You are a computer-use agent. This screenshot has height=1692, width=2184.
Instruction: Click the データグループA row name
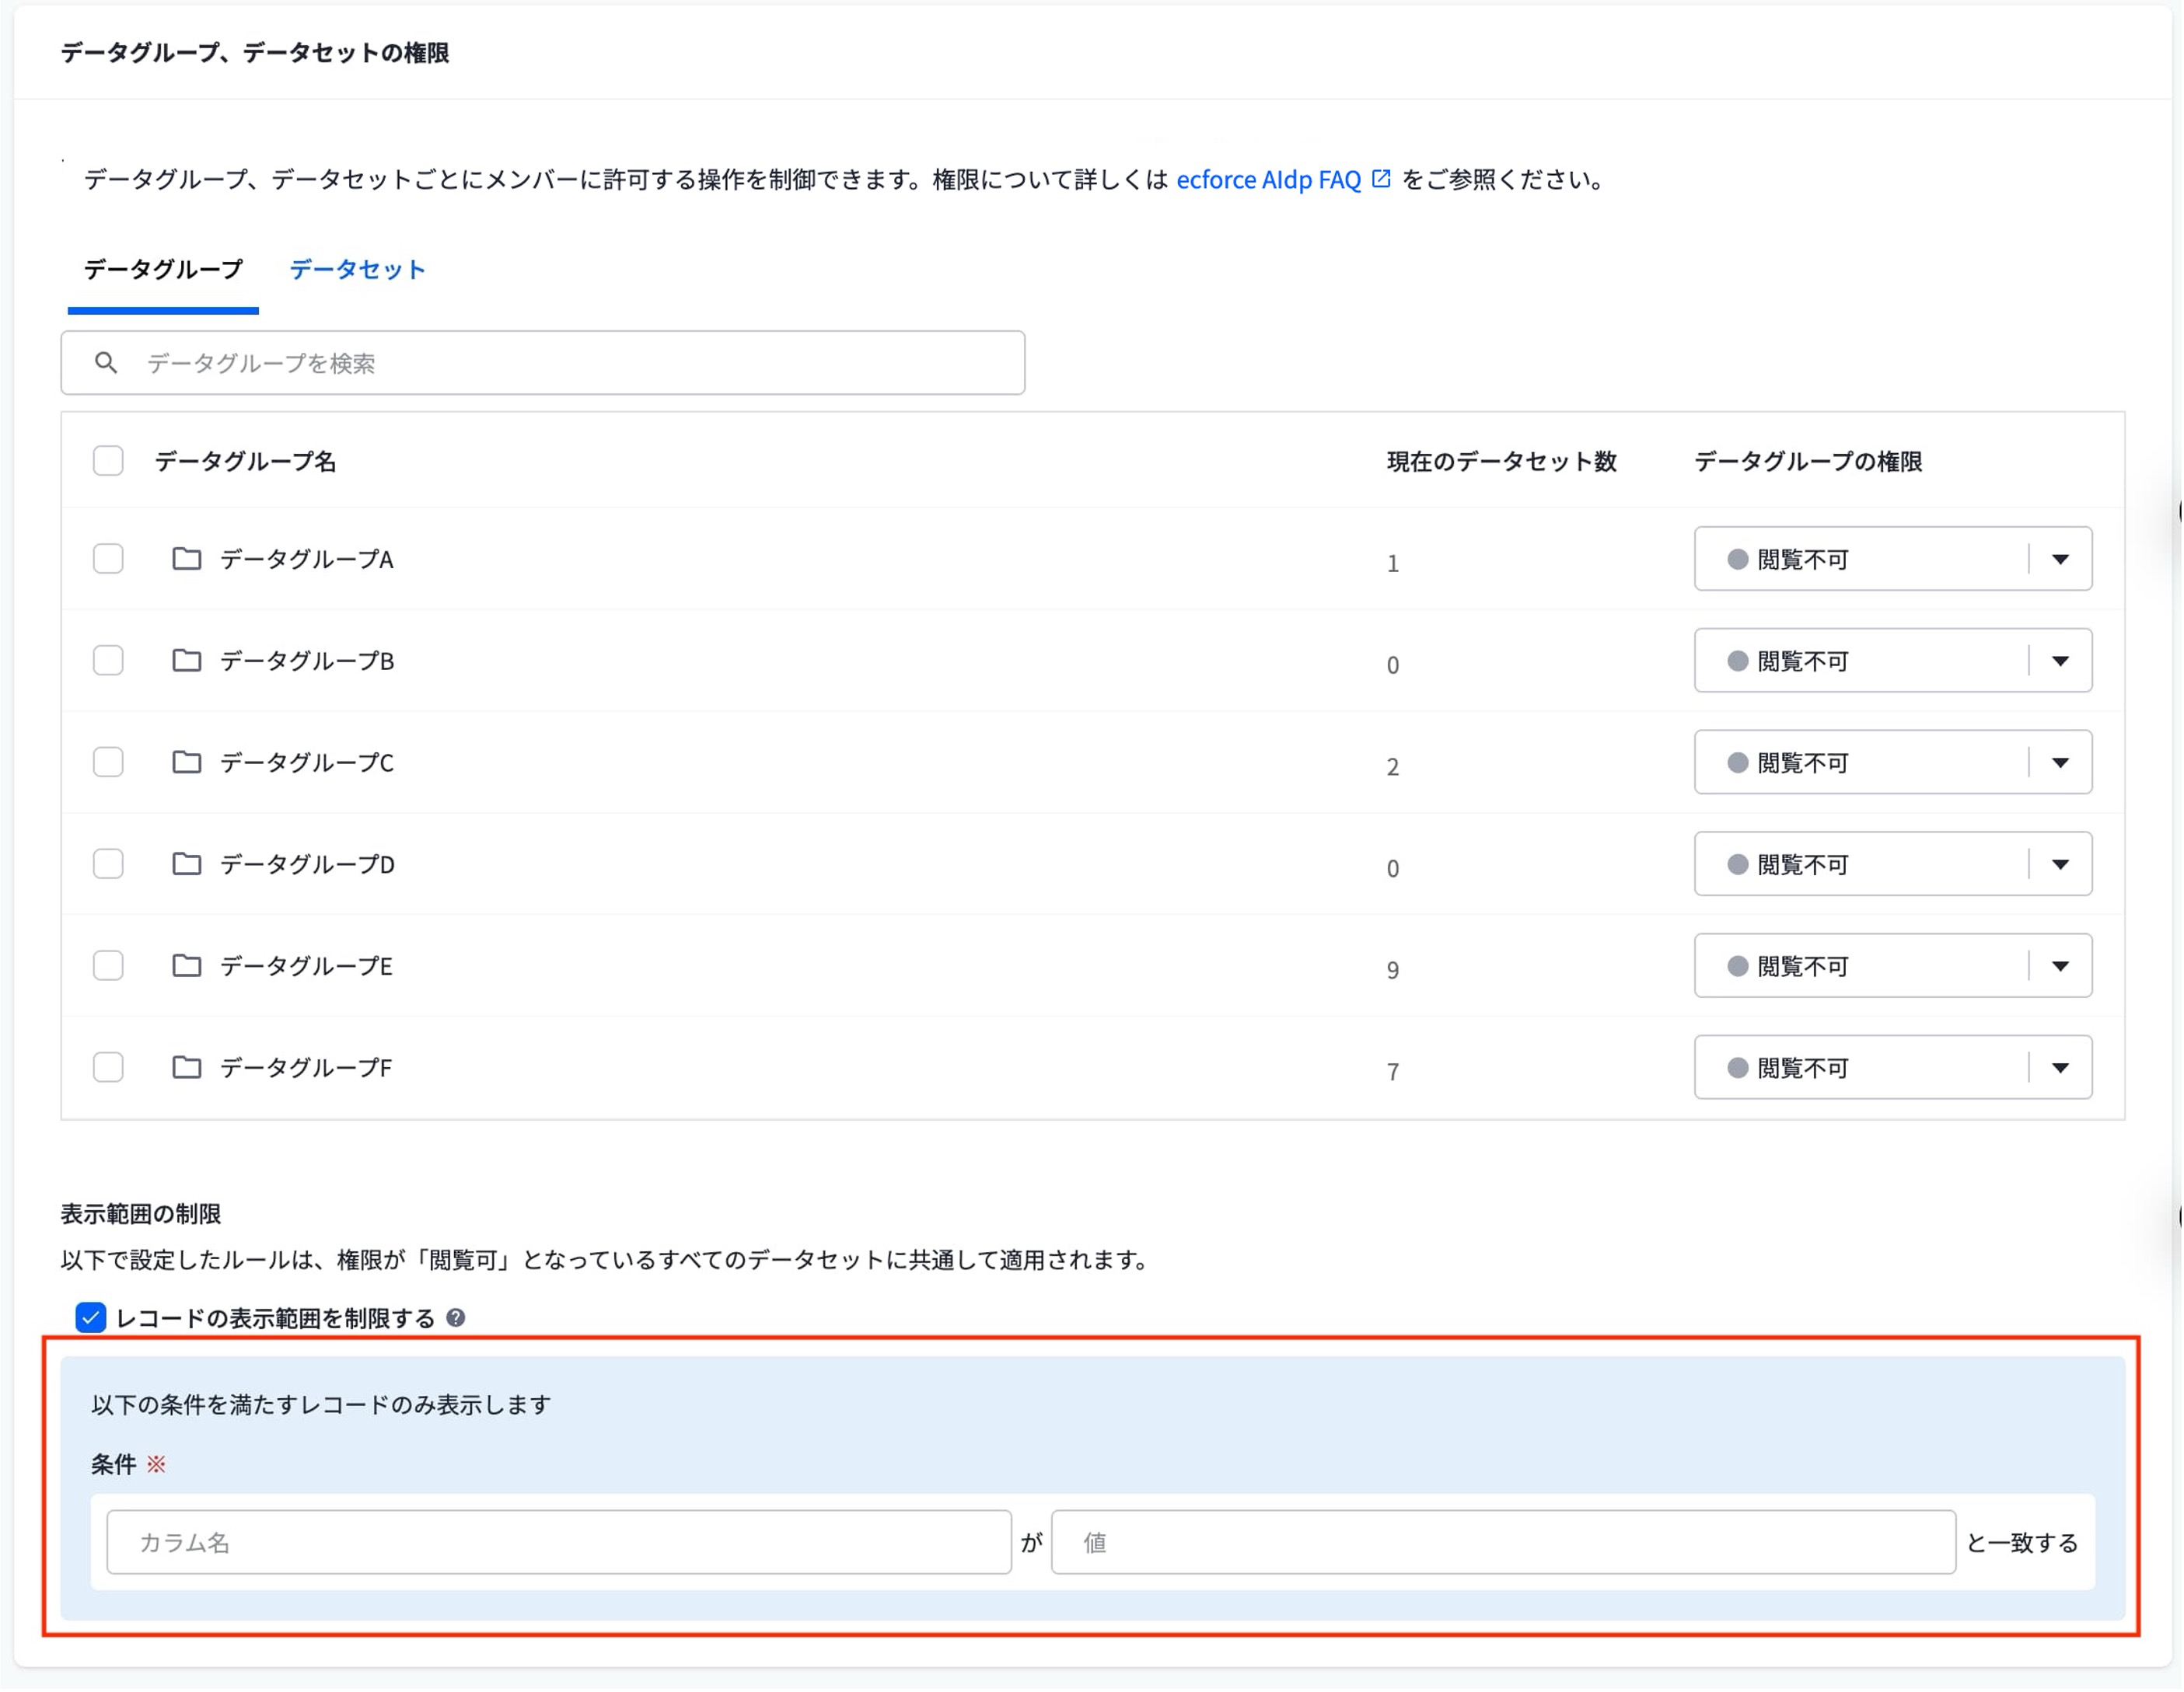point(307,559)
